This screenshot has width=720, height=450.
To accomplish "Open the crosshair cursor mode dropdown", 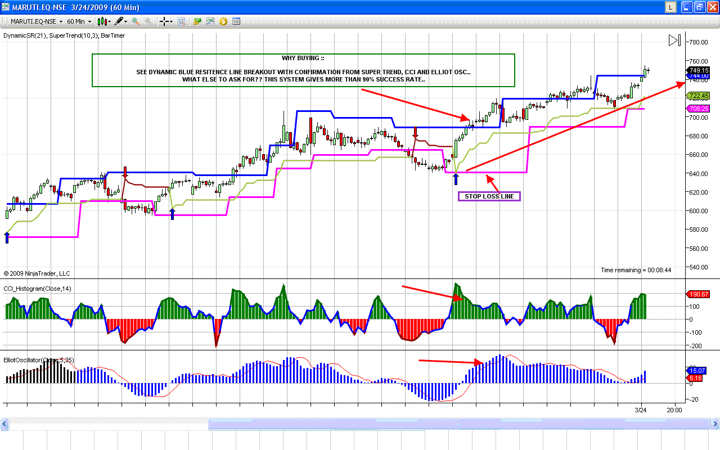I will pos(166,21).
